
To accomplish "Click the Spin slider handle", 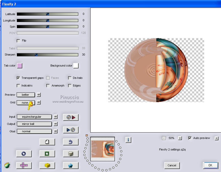I will pyautogui.click(x=48, y=27).
